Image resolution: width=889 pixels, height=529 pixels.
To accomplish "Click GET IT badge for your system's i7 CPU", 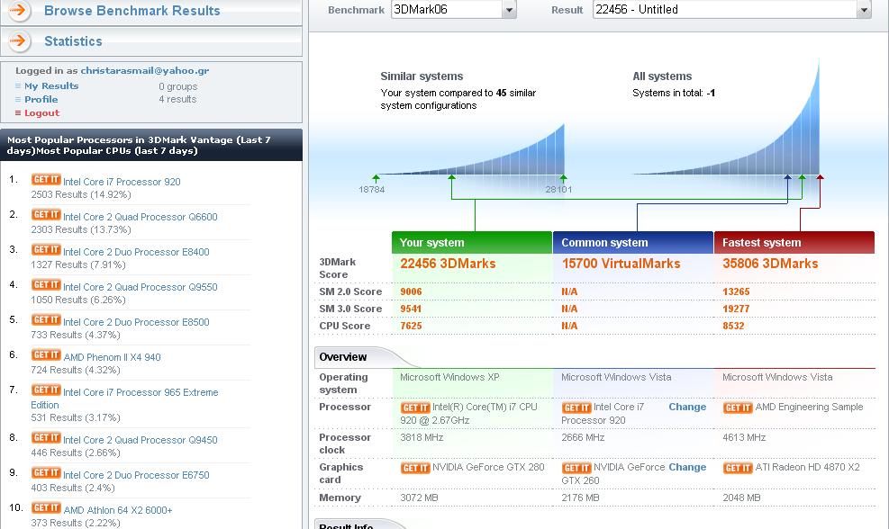I will [415, 408].
